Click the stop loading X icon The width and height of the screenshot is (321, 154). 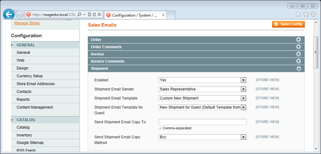99,14
